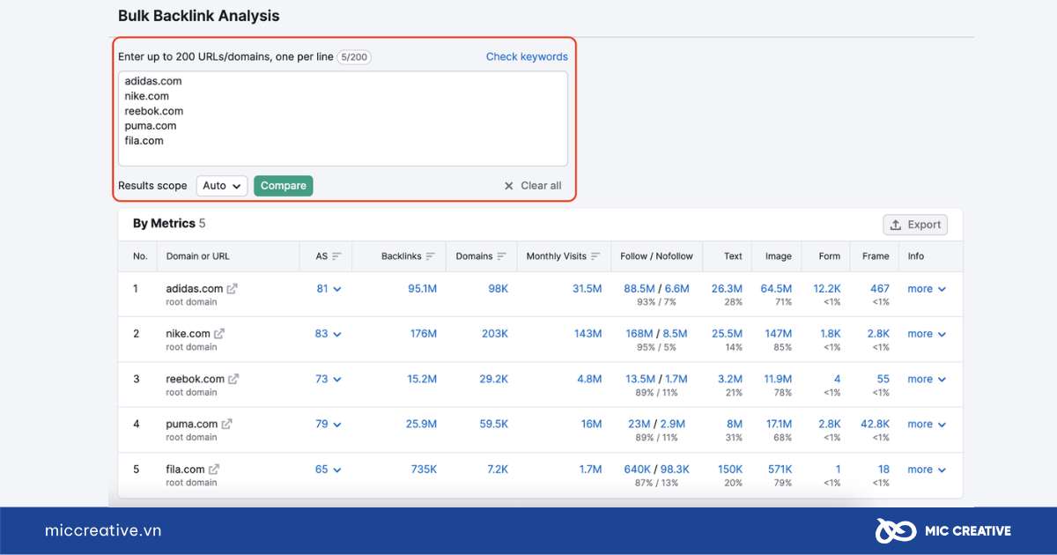
Task: Open fila.com external link icon
Action: pyautogui.click(x=214, y=469)
